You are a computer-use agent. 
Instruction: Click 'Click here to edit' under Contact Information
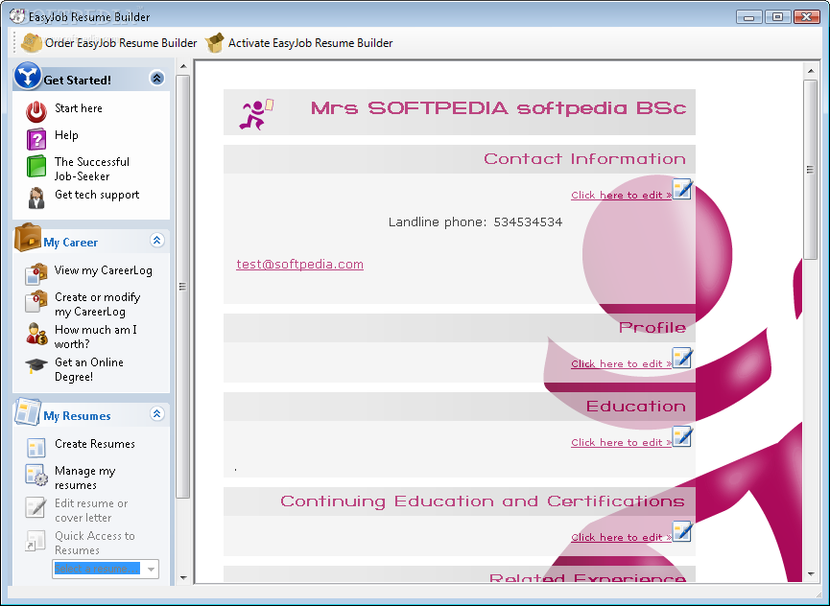[621, 195]
